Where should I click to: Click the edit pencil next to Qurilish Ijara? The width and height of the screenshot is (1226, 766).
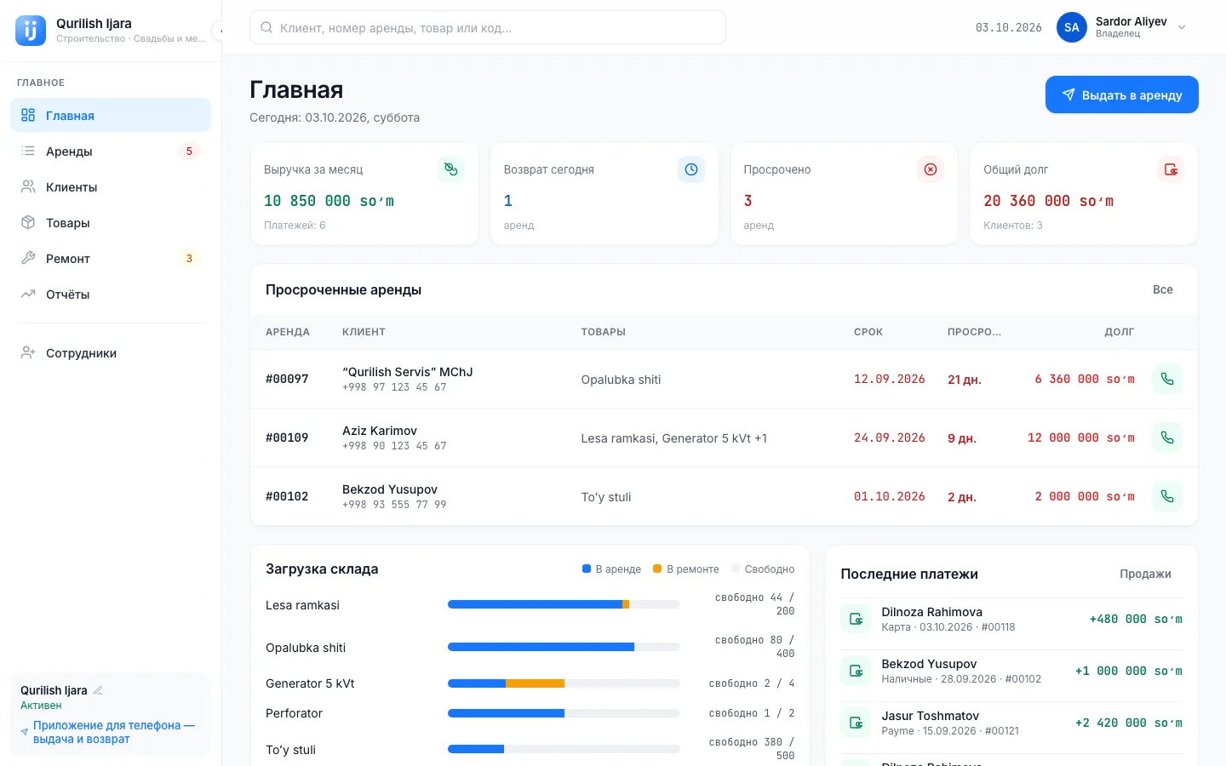point(98,690)
